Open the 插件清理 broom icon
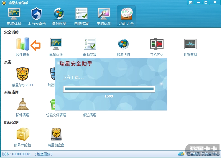Viewport: 222px width, 158px height. tap(23, 104)
